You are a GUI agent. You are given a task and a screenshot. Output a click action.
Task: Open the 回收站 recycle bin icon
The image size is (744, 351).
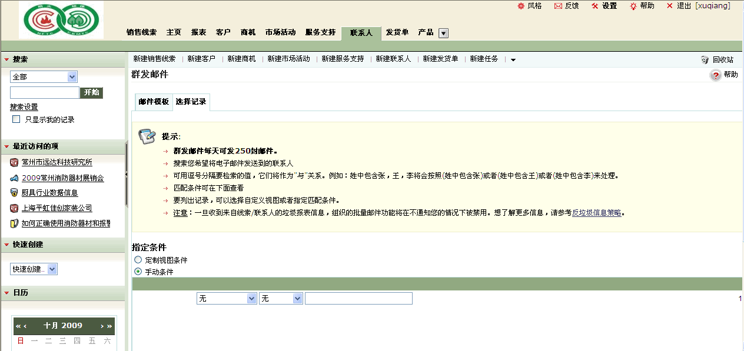tap(705, 59)
